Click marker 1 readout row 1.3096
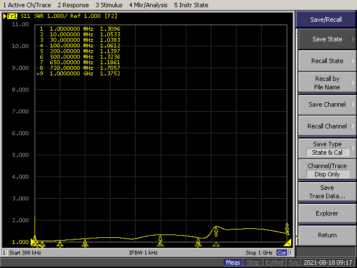357x268 pixels. coord(80,29)
